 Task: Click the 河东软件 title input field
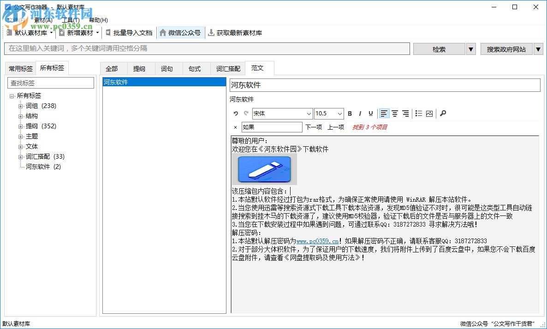(385, 85)
